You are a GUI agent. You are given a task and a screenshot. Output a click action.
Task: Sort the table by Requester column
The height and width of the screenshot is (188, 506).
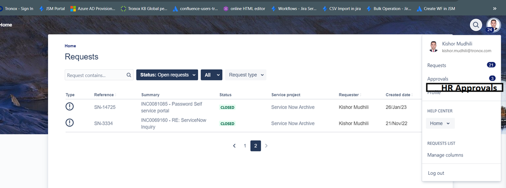click(x=349, y=95)
